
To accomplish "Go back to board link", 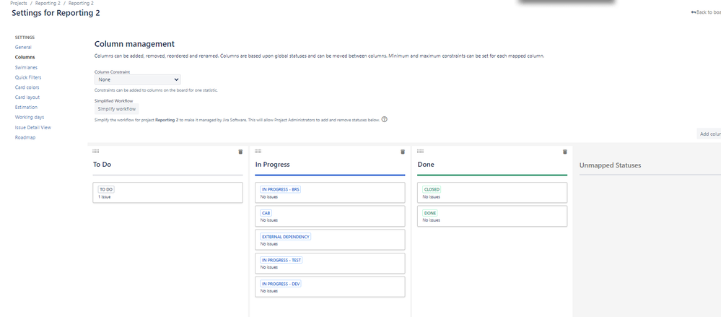I will (706, 12).
